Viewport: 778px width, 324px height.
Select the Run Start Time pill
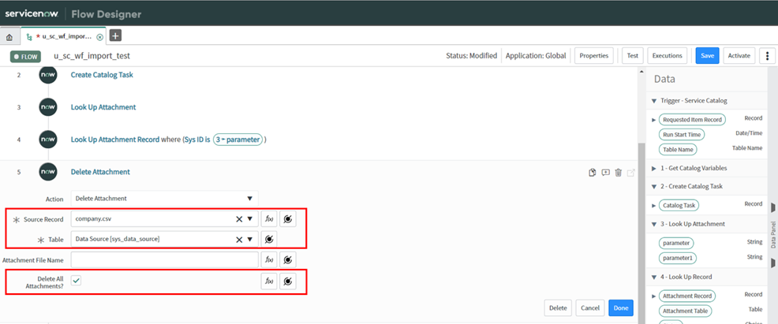tap(682, 134)
